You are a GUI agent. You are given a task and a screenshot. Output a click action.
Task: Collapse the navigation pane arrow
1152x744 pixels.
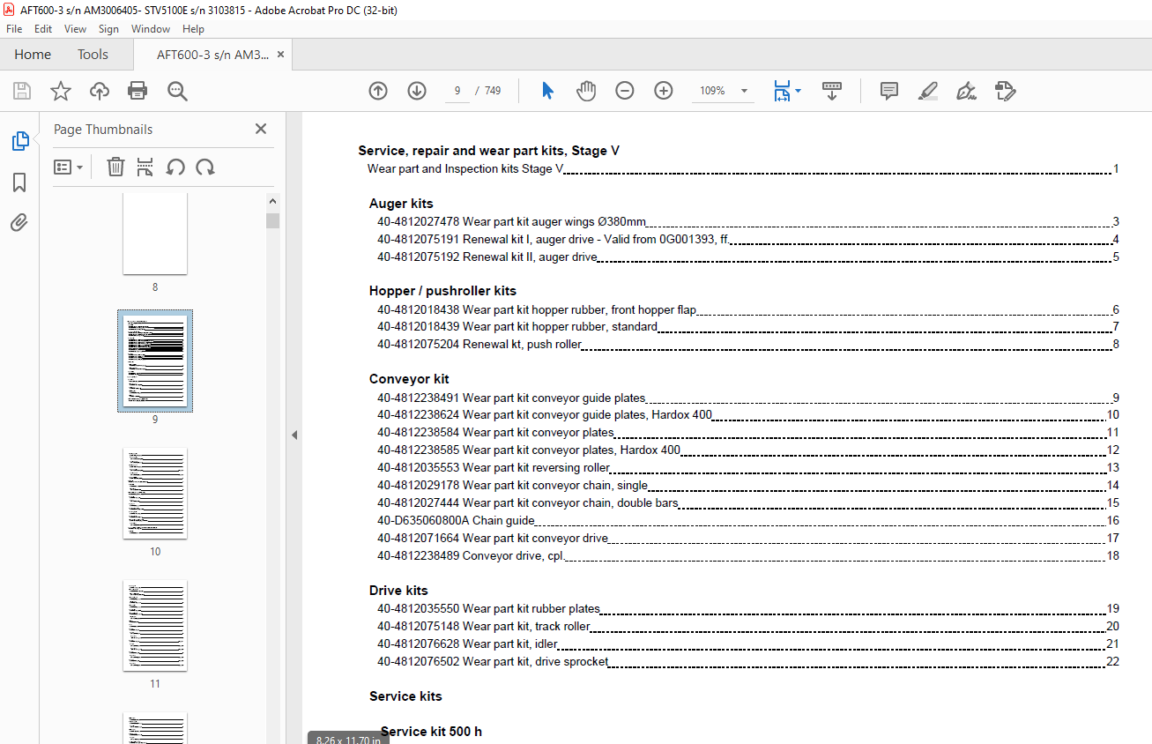pyautogui.click(x=294, y=435)
